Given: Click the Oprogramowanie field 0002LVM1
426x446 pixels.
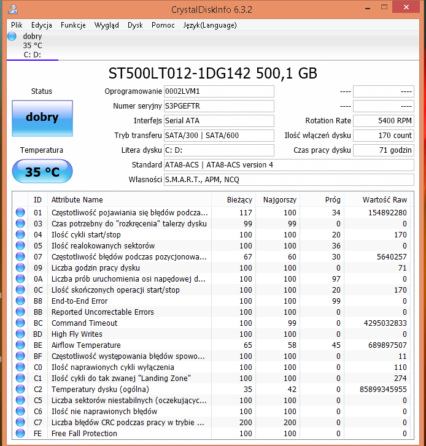Looking at the screenshot, I should point(219,91).
